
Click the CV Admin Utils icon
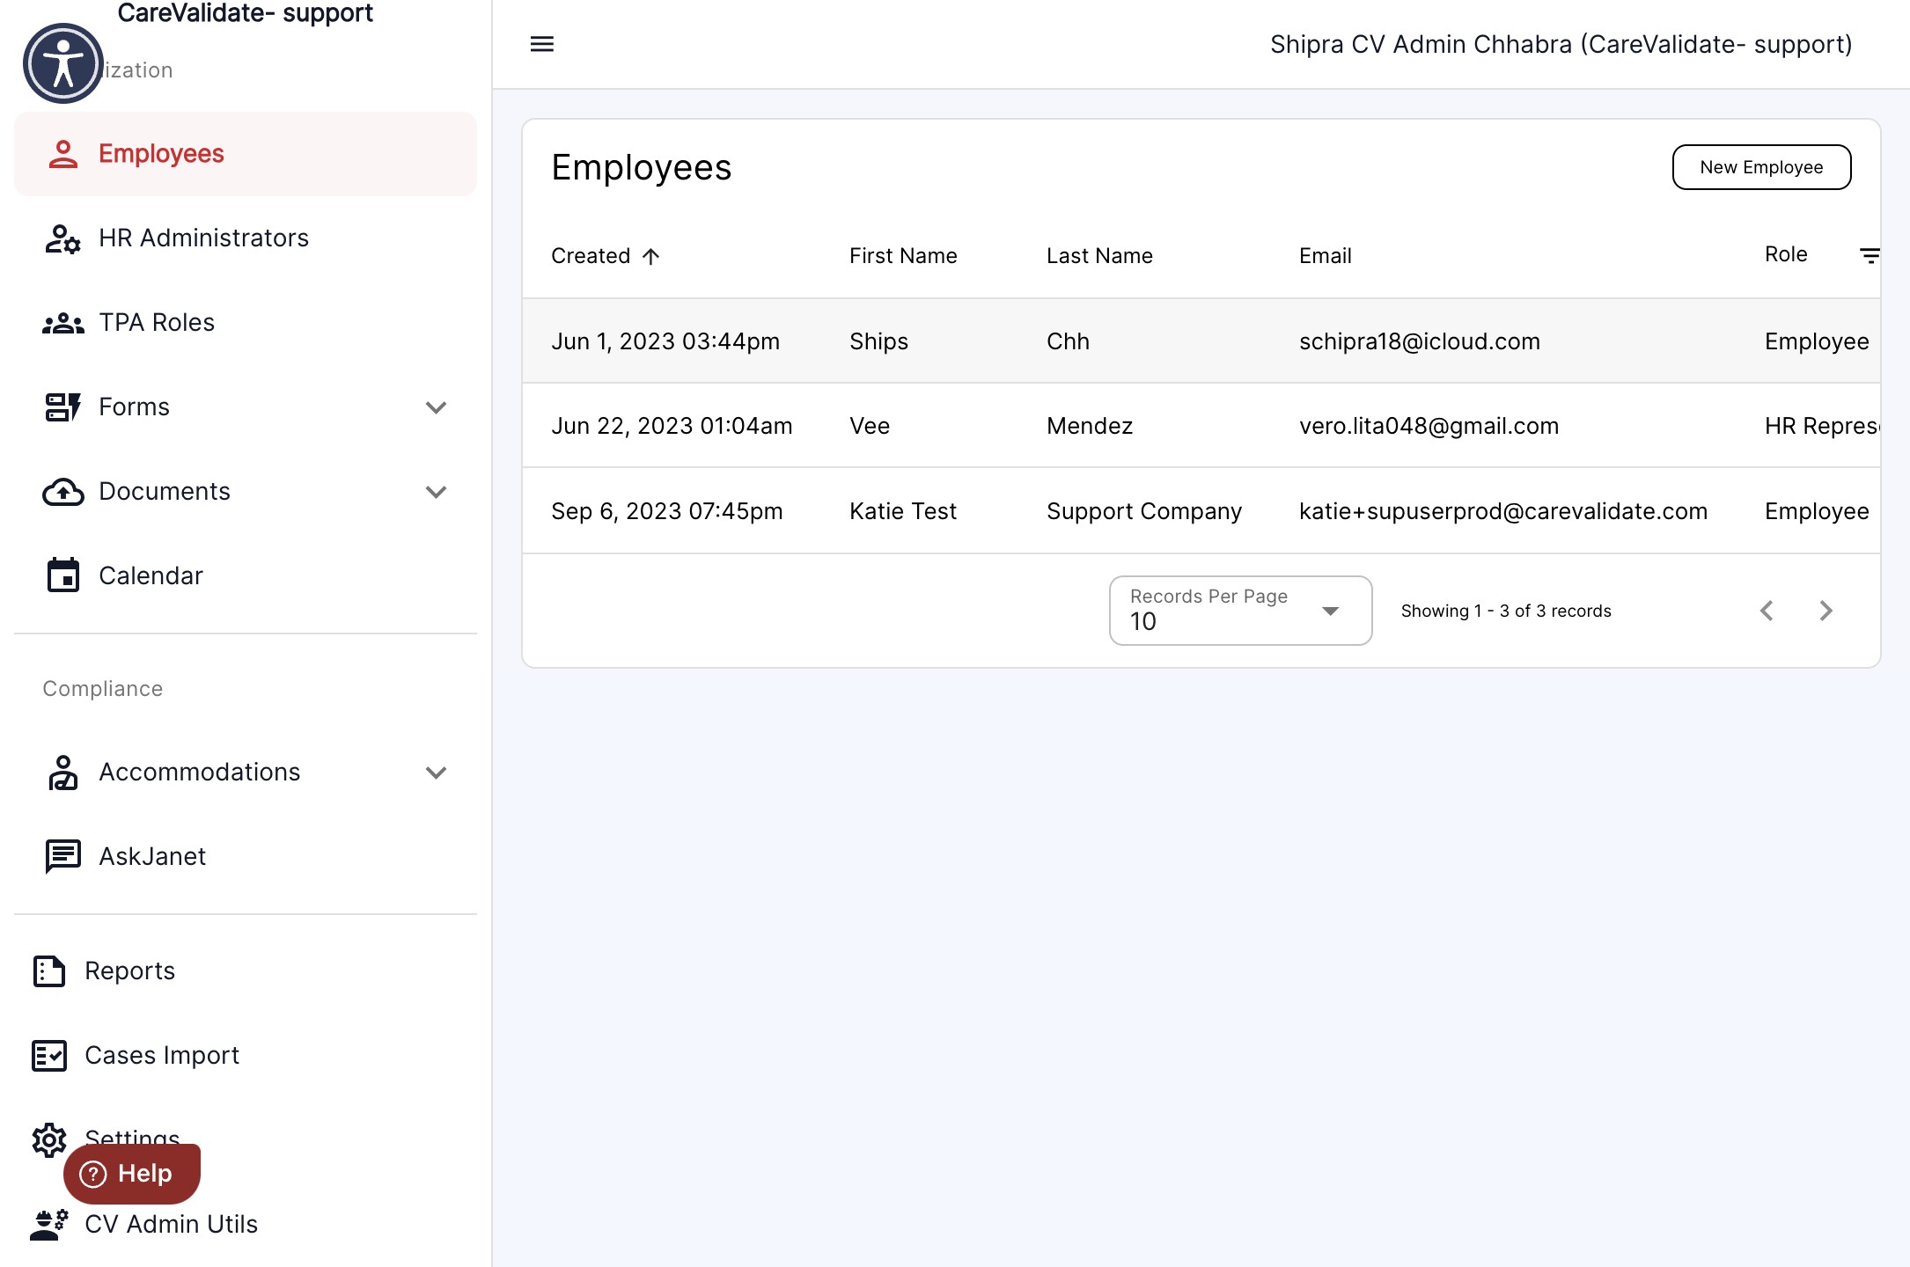49,1225
